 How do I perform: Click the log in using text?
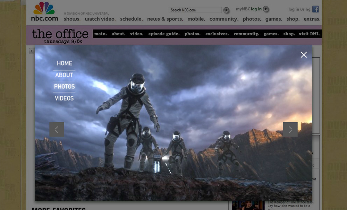299,9
